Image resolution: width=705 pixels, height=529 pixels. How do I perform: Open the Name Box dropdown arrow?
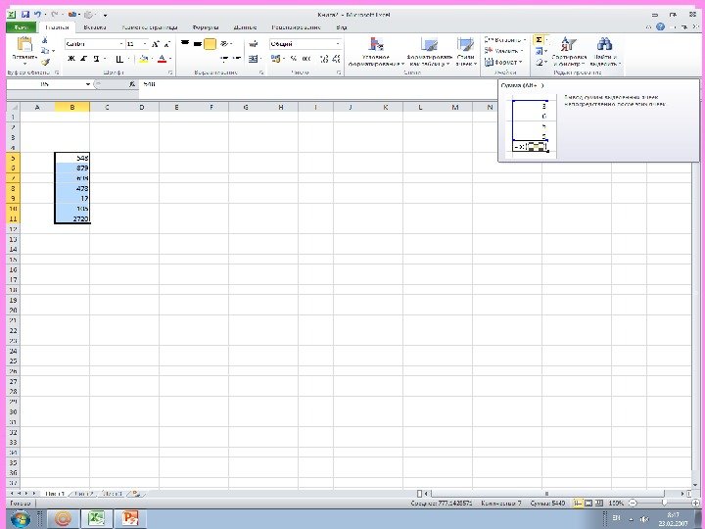(x=88, y=84)
